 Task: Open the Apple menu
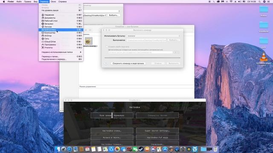(4, 2)
